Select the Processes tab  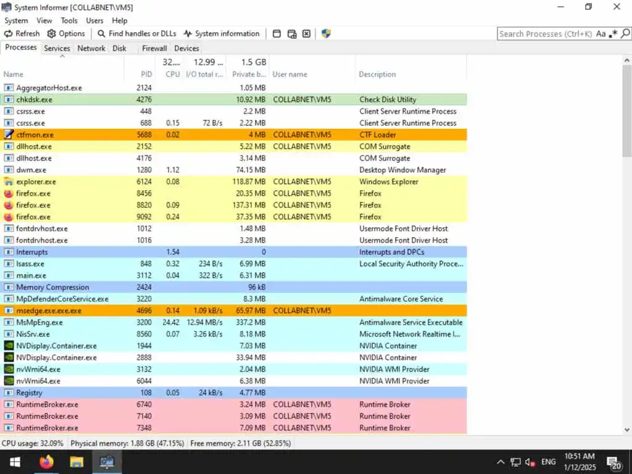(21, 48)
